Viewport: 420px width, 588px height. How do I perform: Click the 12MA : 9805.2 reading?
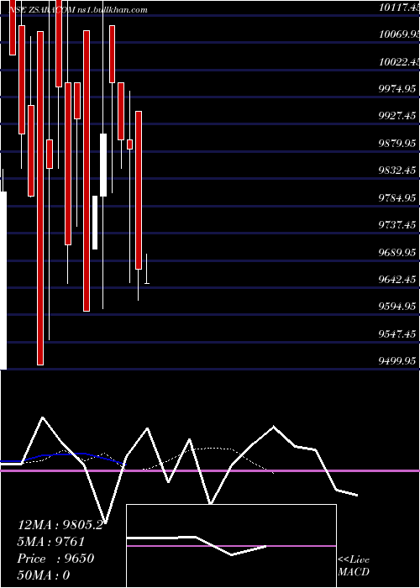click(60, 525)
